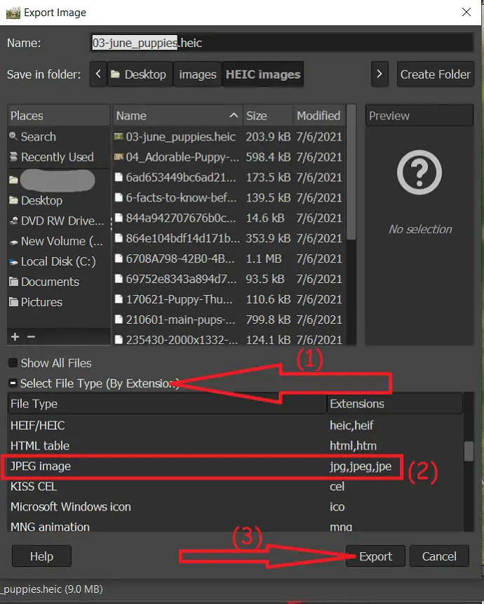Select the Desktop path breadcrumb
The width and height of the screenshot is (484, 604).
coord(140,74)
